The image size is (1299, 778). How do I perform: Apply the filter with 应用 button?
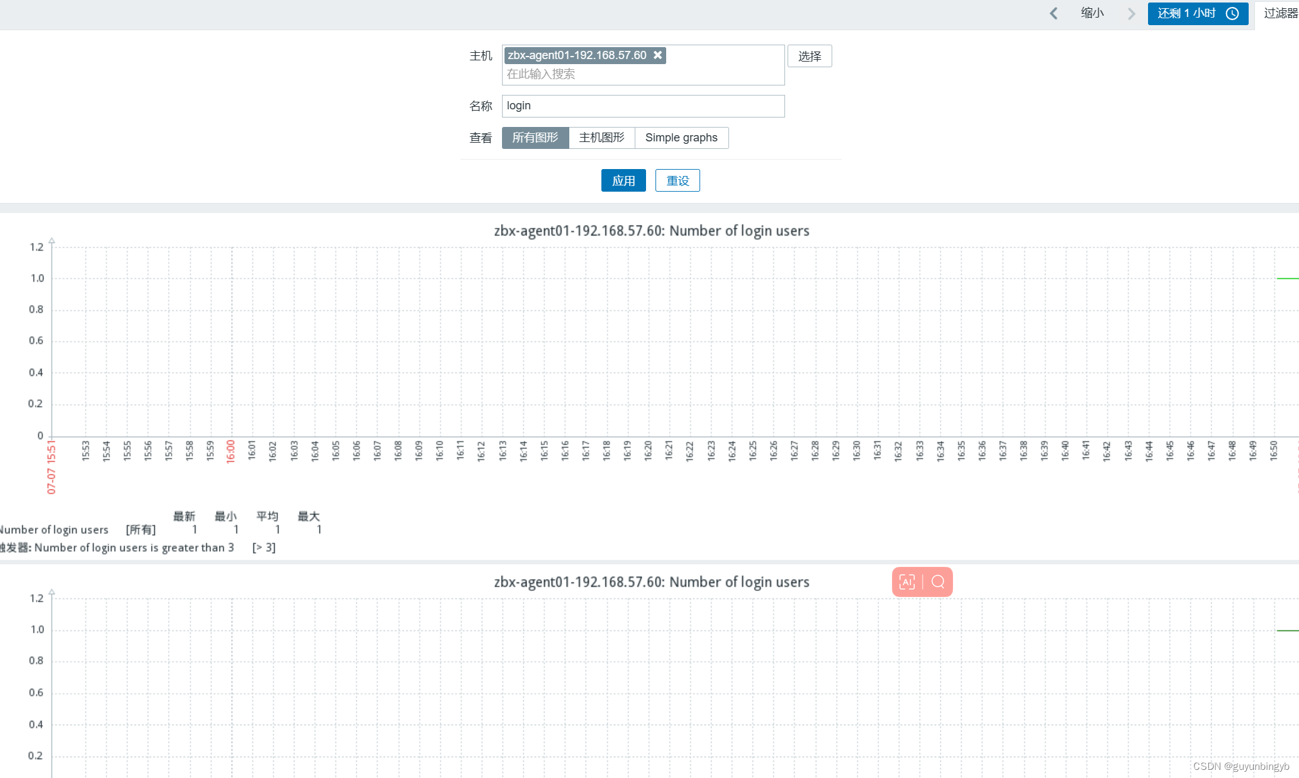coord(623,180)
